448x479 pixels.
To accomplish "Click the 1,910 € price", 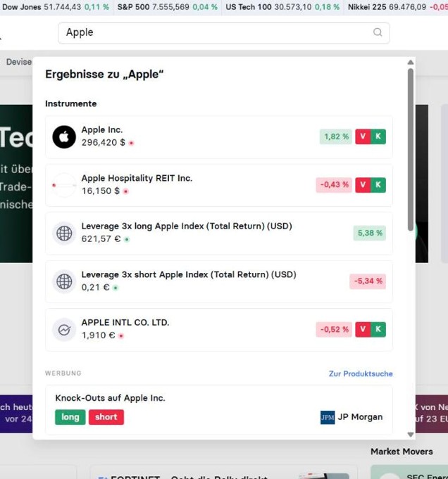I will pos(98,336).
